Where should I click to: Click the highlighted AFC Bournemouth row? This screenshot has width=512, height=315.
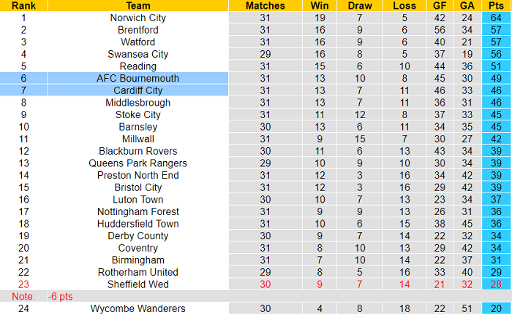coord(138,78)
